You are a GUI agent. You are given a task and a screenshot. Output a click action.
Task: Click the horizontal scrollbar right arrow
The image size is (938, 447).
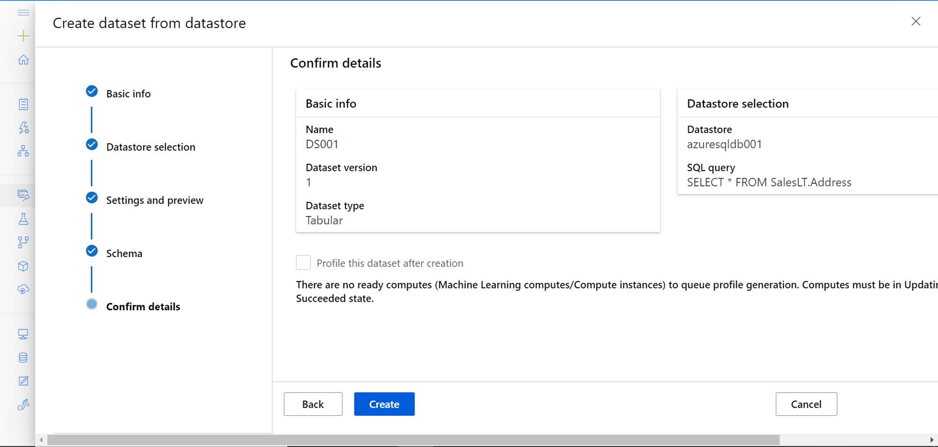tap(931, 440)
